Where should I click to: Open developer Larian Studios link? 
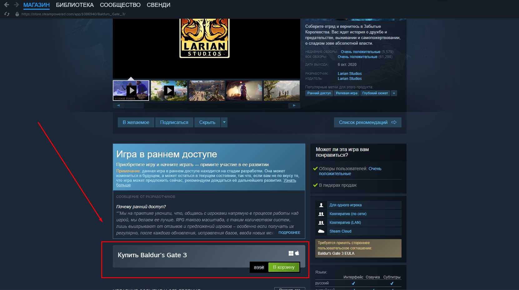pyautogui.click(x=350, y=74)
